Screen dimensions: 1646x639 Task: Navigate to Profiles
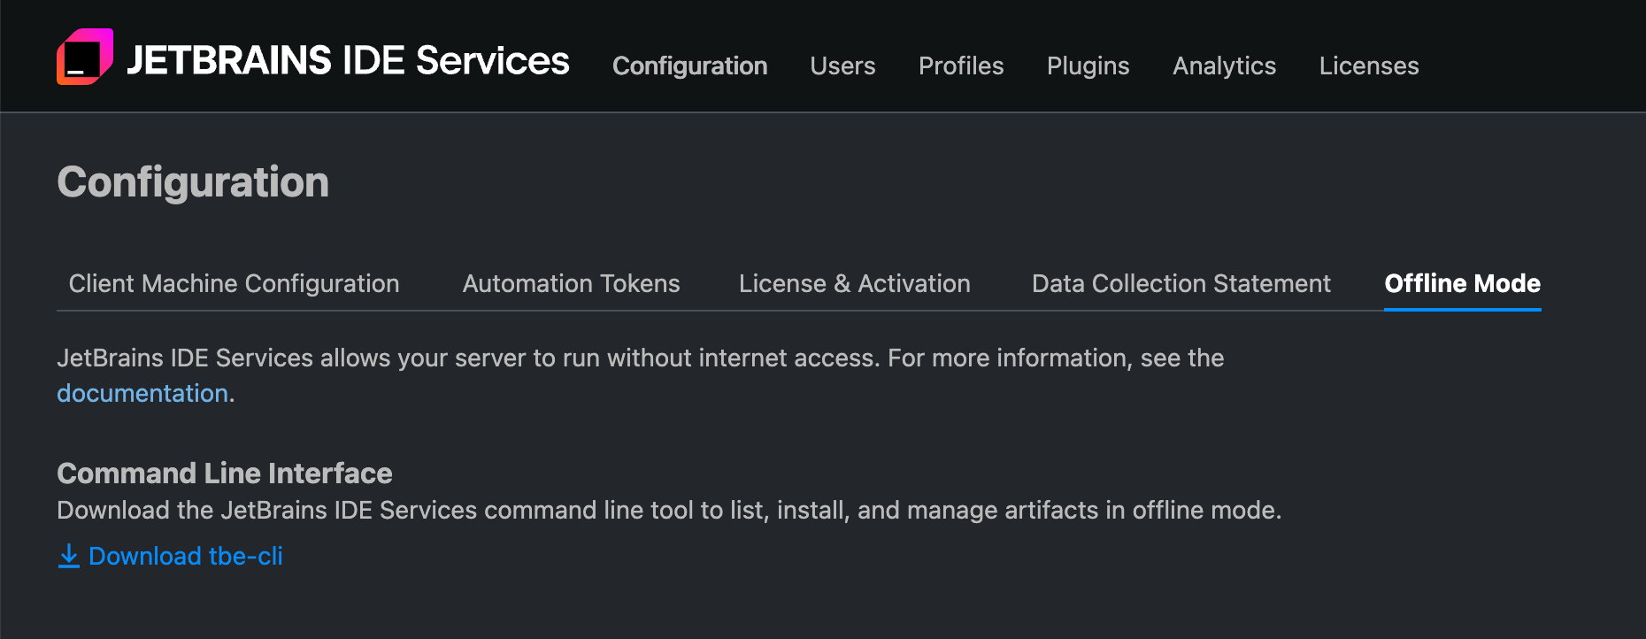(x=961, y=65)
